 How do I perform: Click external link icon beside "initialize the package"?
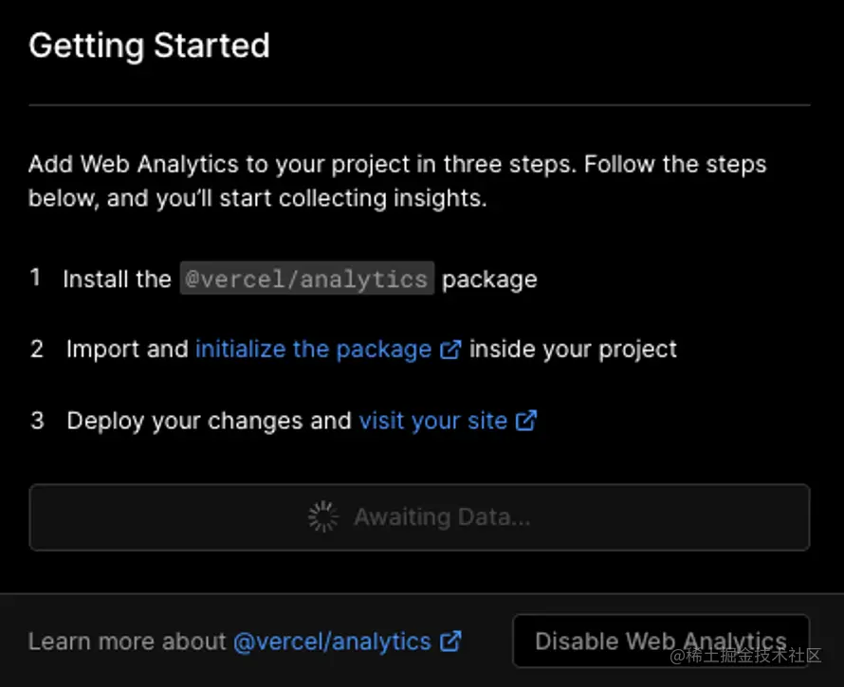coord(450,350)
